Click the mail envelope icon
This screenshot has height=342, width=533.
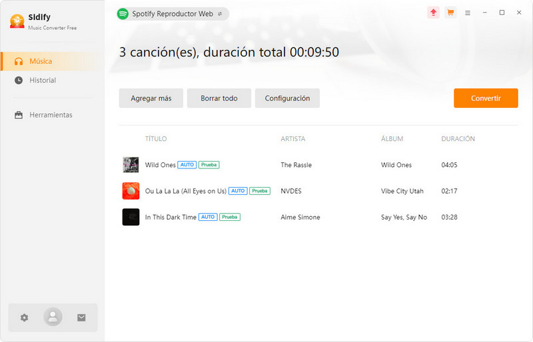click(81, 317)
